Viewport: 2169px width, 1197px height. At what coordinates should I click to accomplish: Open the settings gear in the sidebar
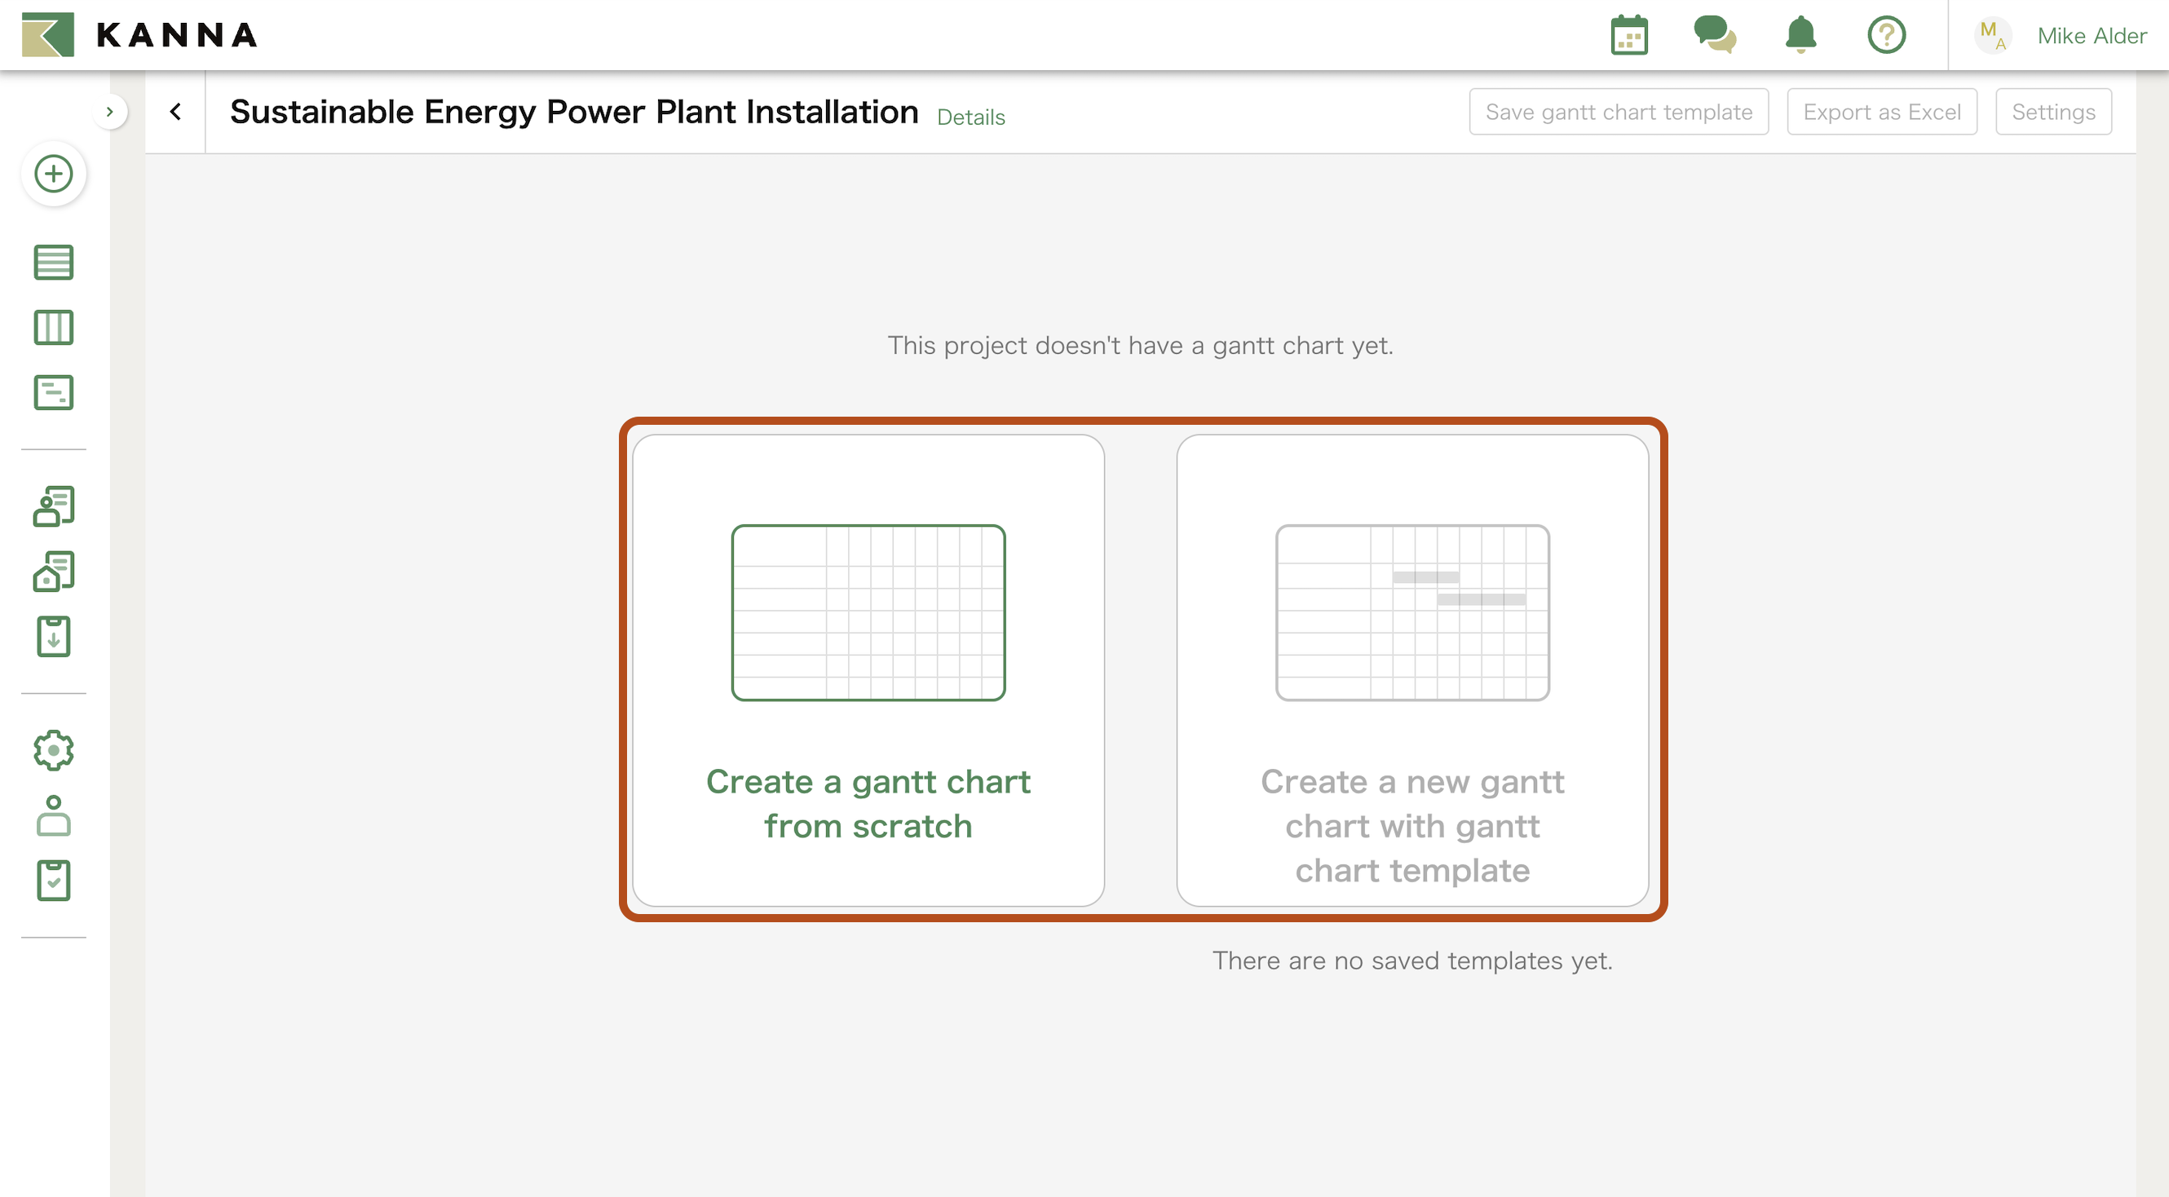coord(53,750)
